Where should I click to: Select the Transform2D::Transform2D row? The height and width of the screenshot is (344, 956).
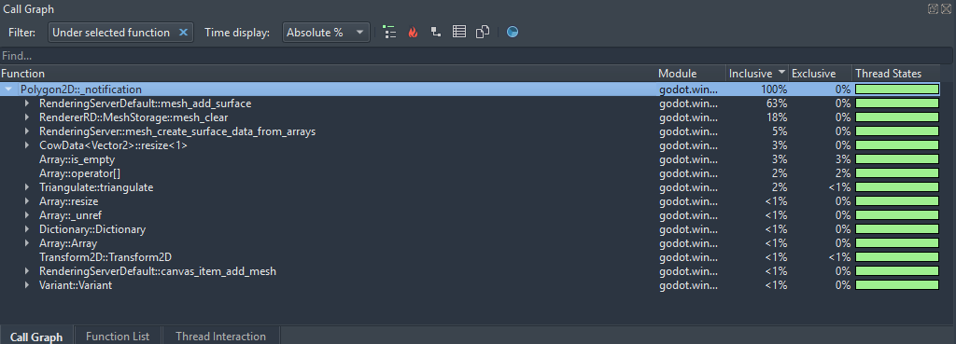click(470, 257)
